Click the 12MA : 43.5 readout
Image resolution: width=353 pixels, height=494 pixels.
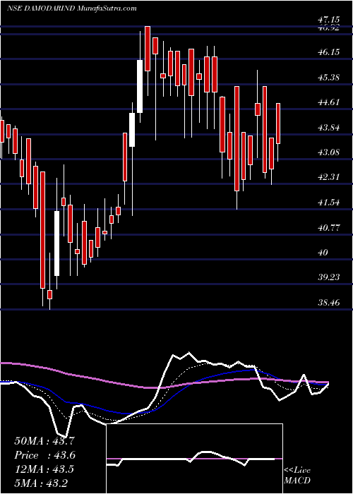pos(44,469)
